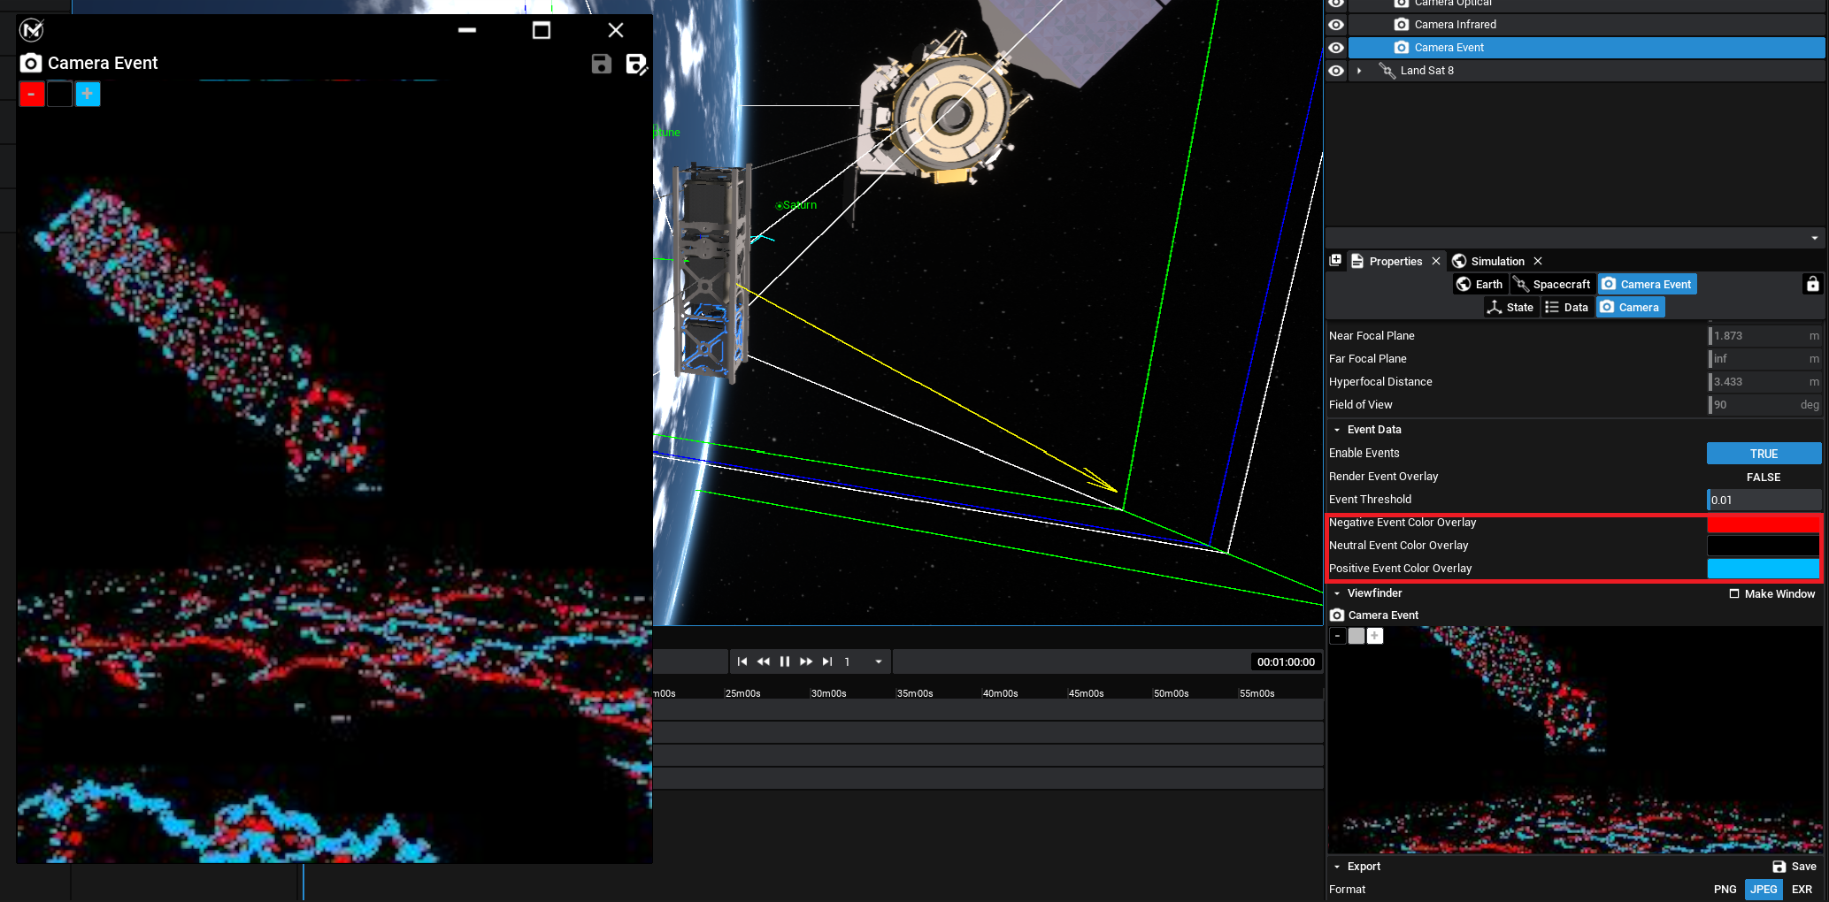Hide the Camera Infrared object

coord(1336,25)
